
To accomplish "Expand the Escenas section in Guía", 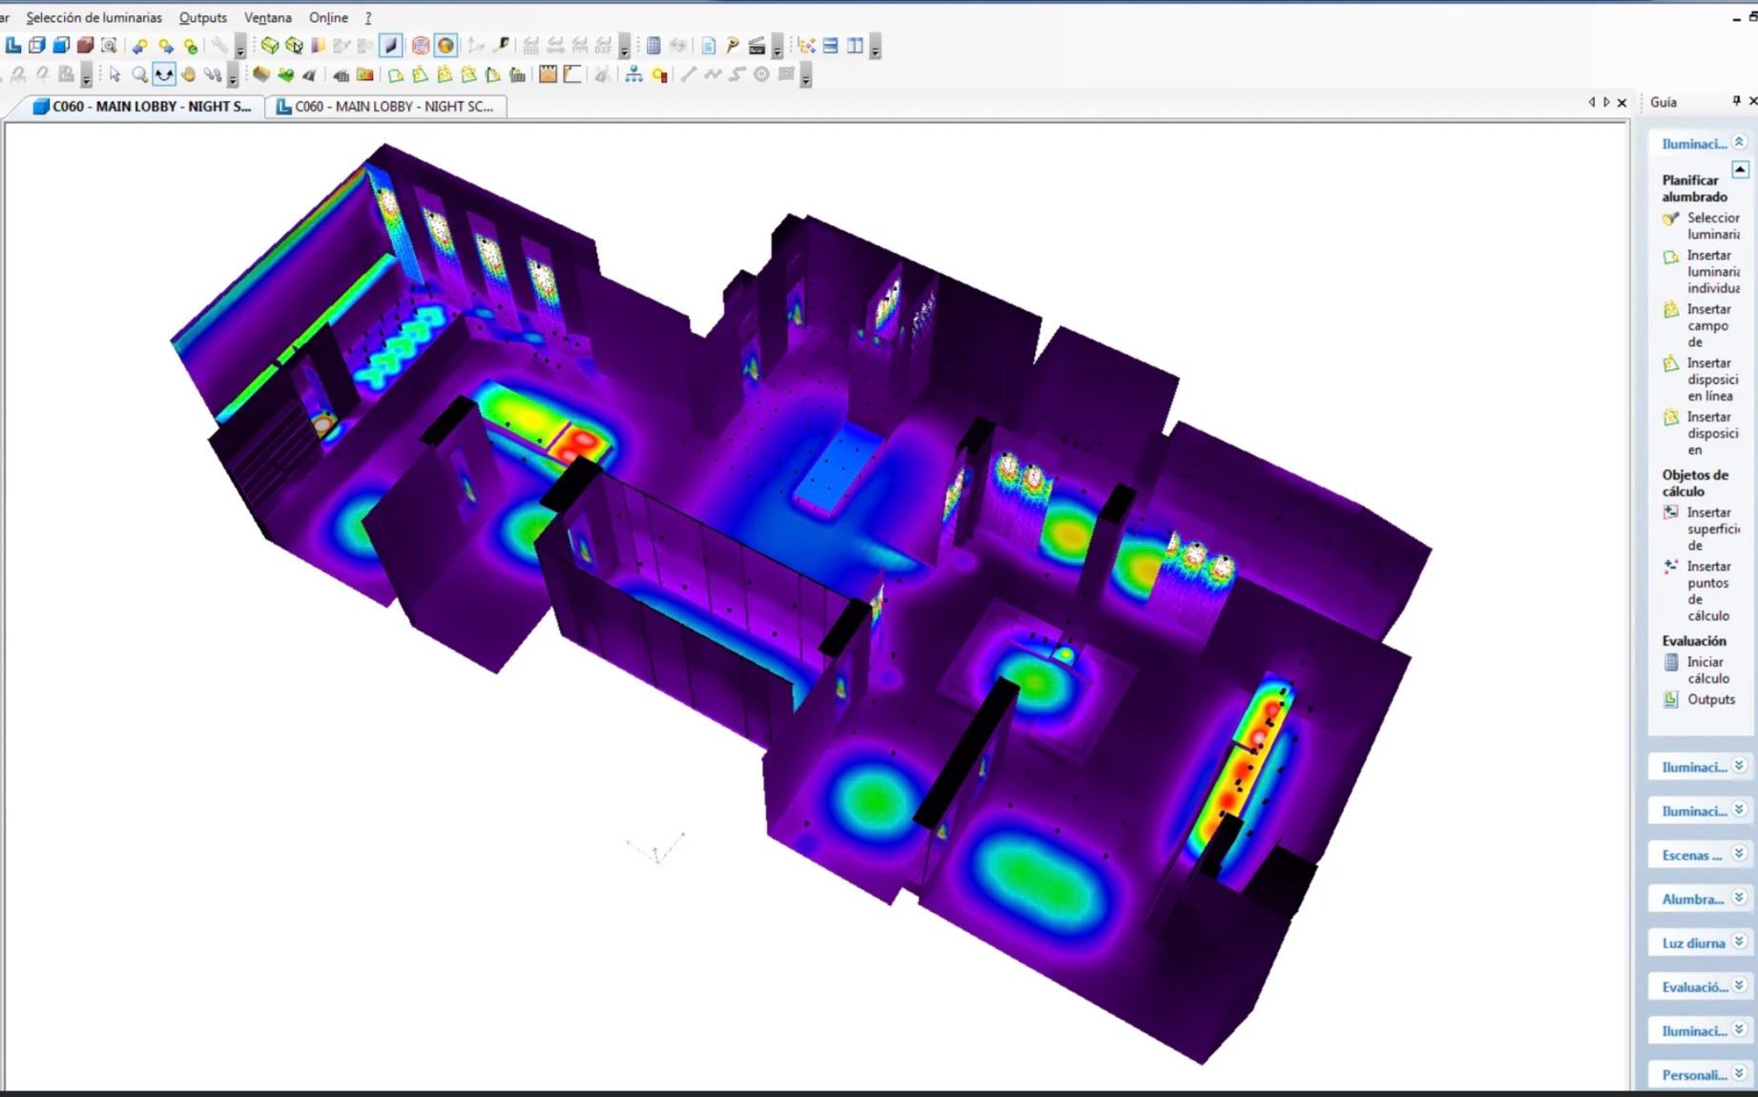I will click(x=1739, y=854).
